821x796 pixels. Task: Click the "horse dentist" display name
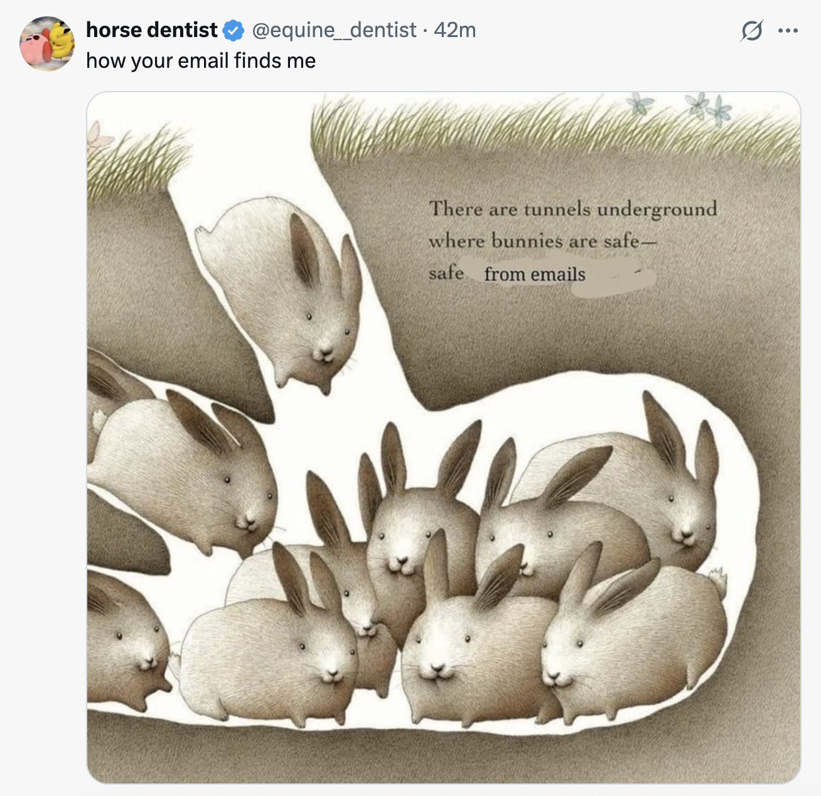pos(151,30)
